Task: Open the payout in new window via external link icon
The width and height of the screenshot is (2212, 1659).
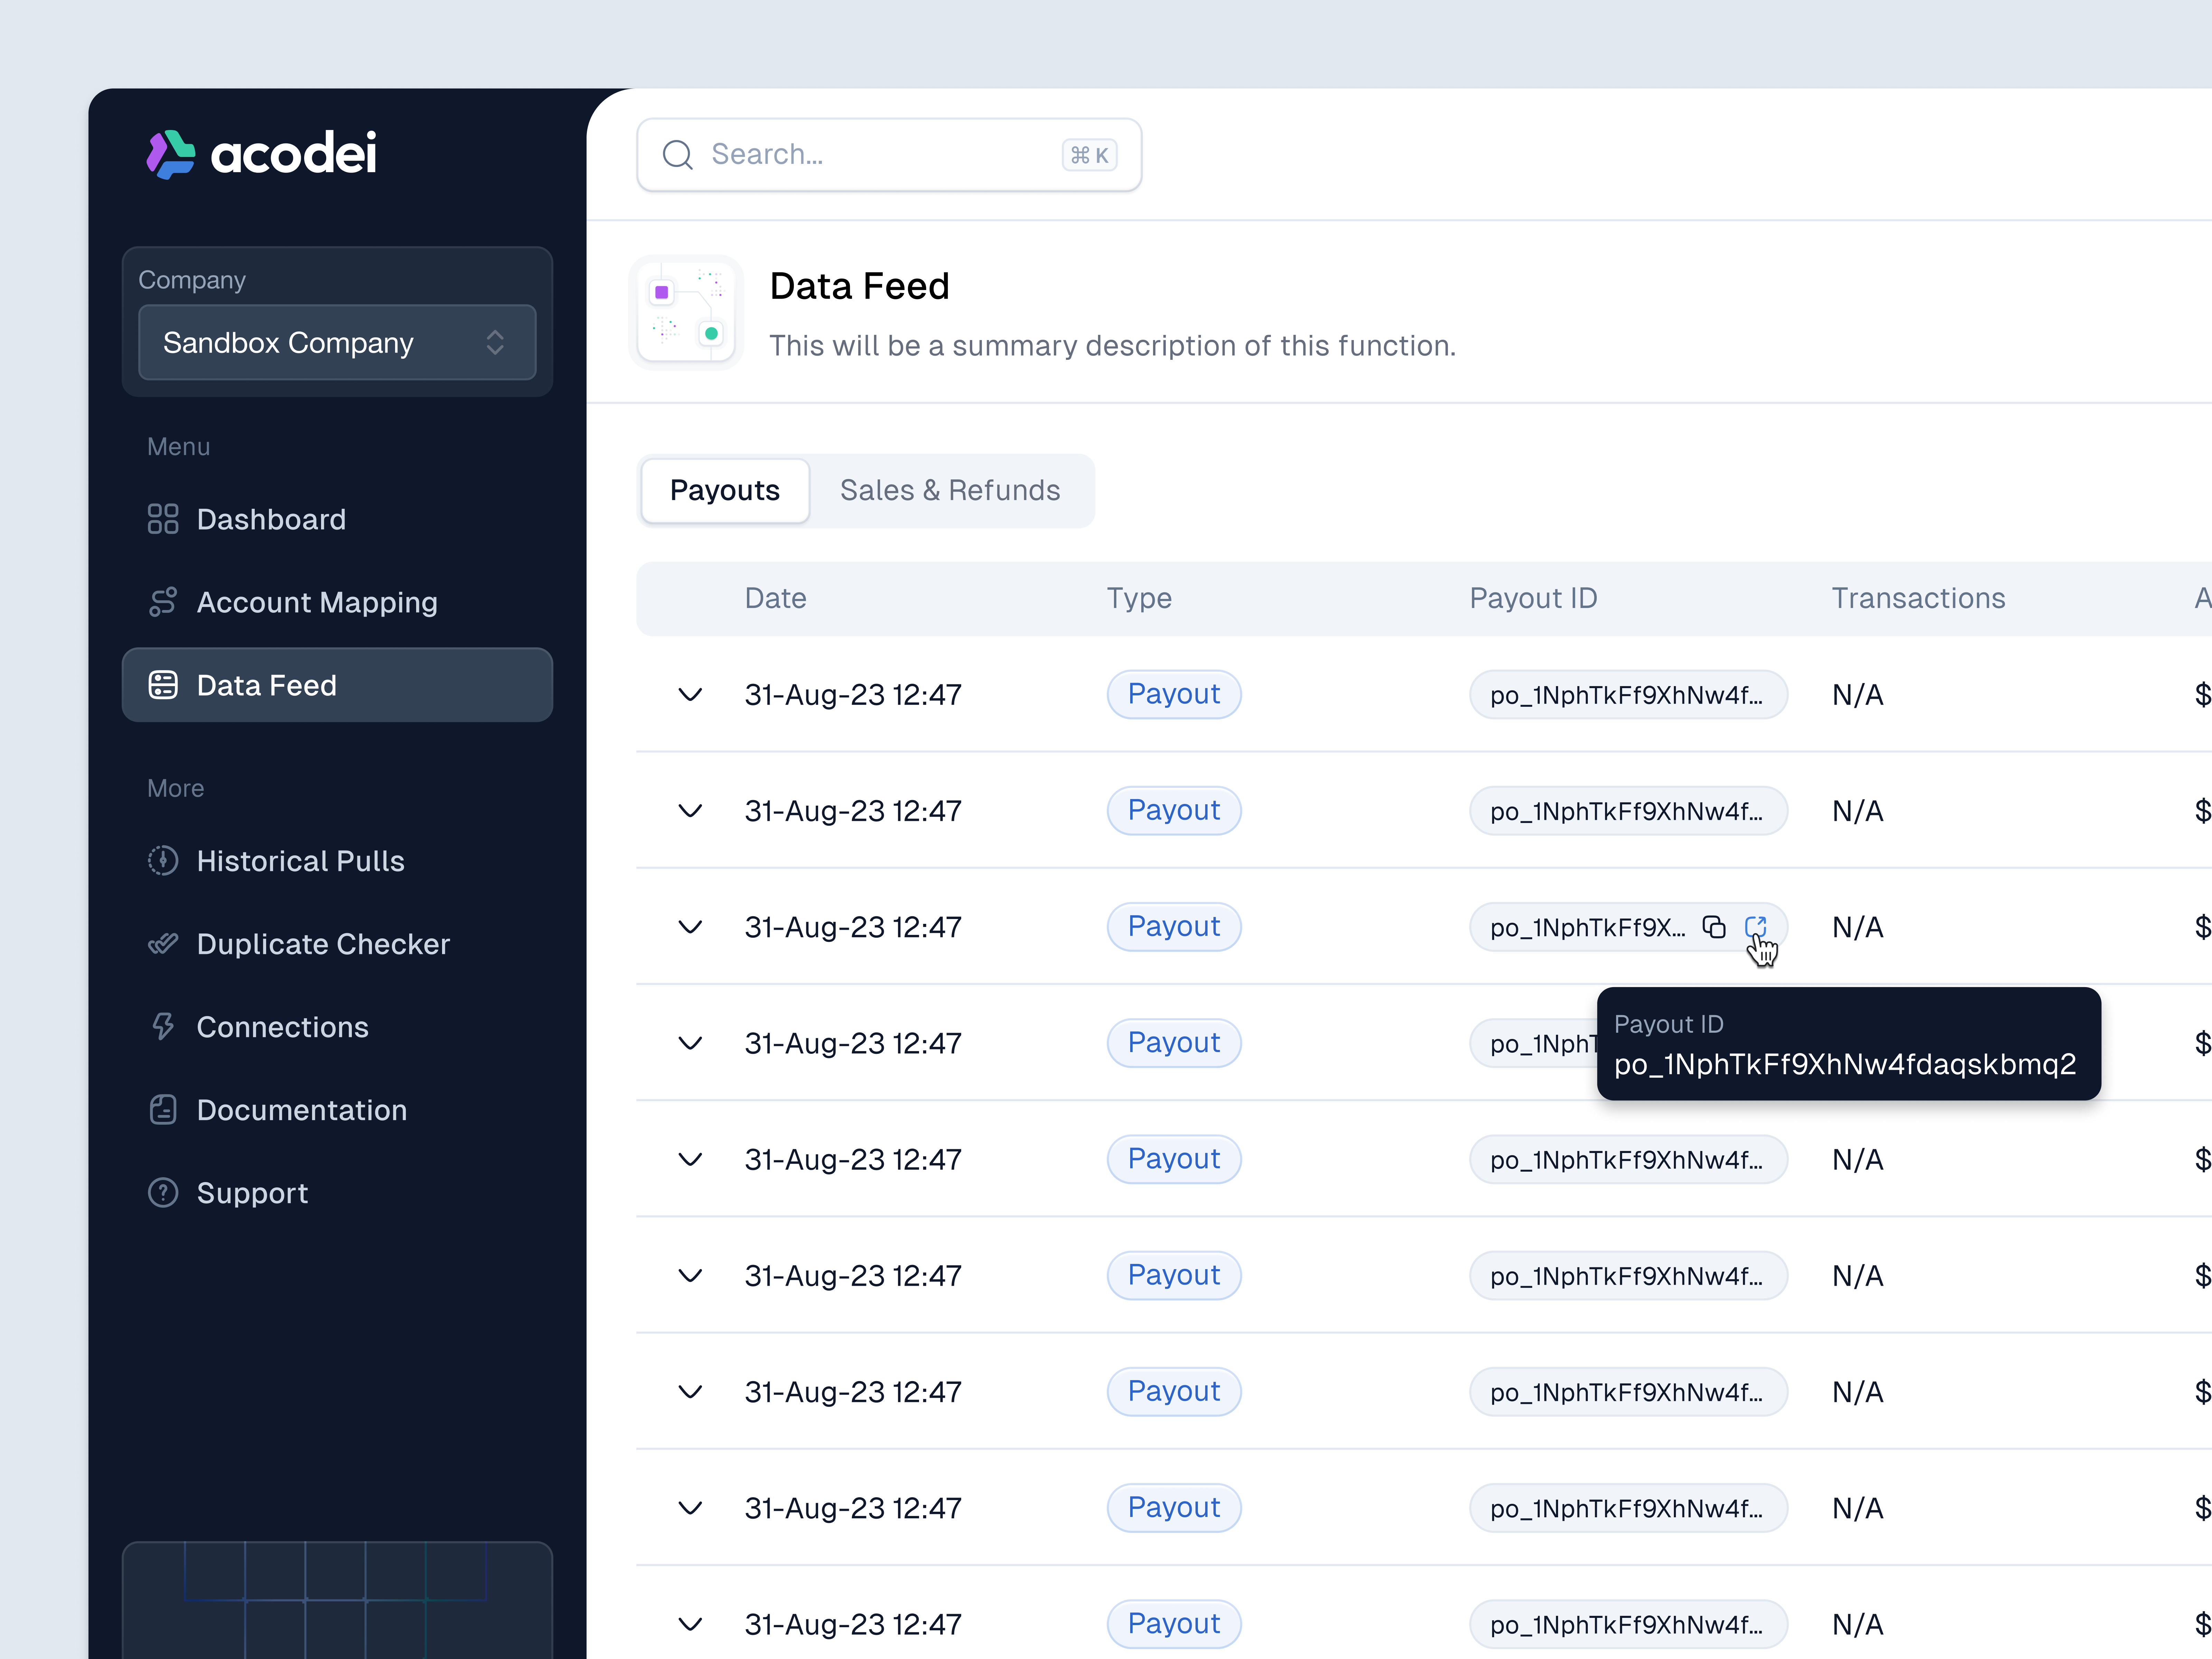Action: [x=1757, y=927]
